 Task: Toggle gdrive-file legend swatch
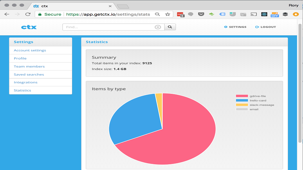click(242, 96)
